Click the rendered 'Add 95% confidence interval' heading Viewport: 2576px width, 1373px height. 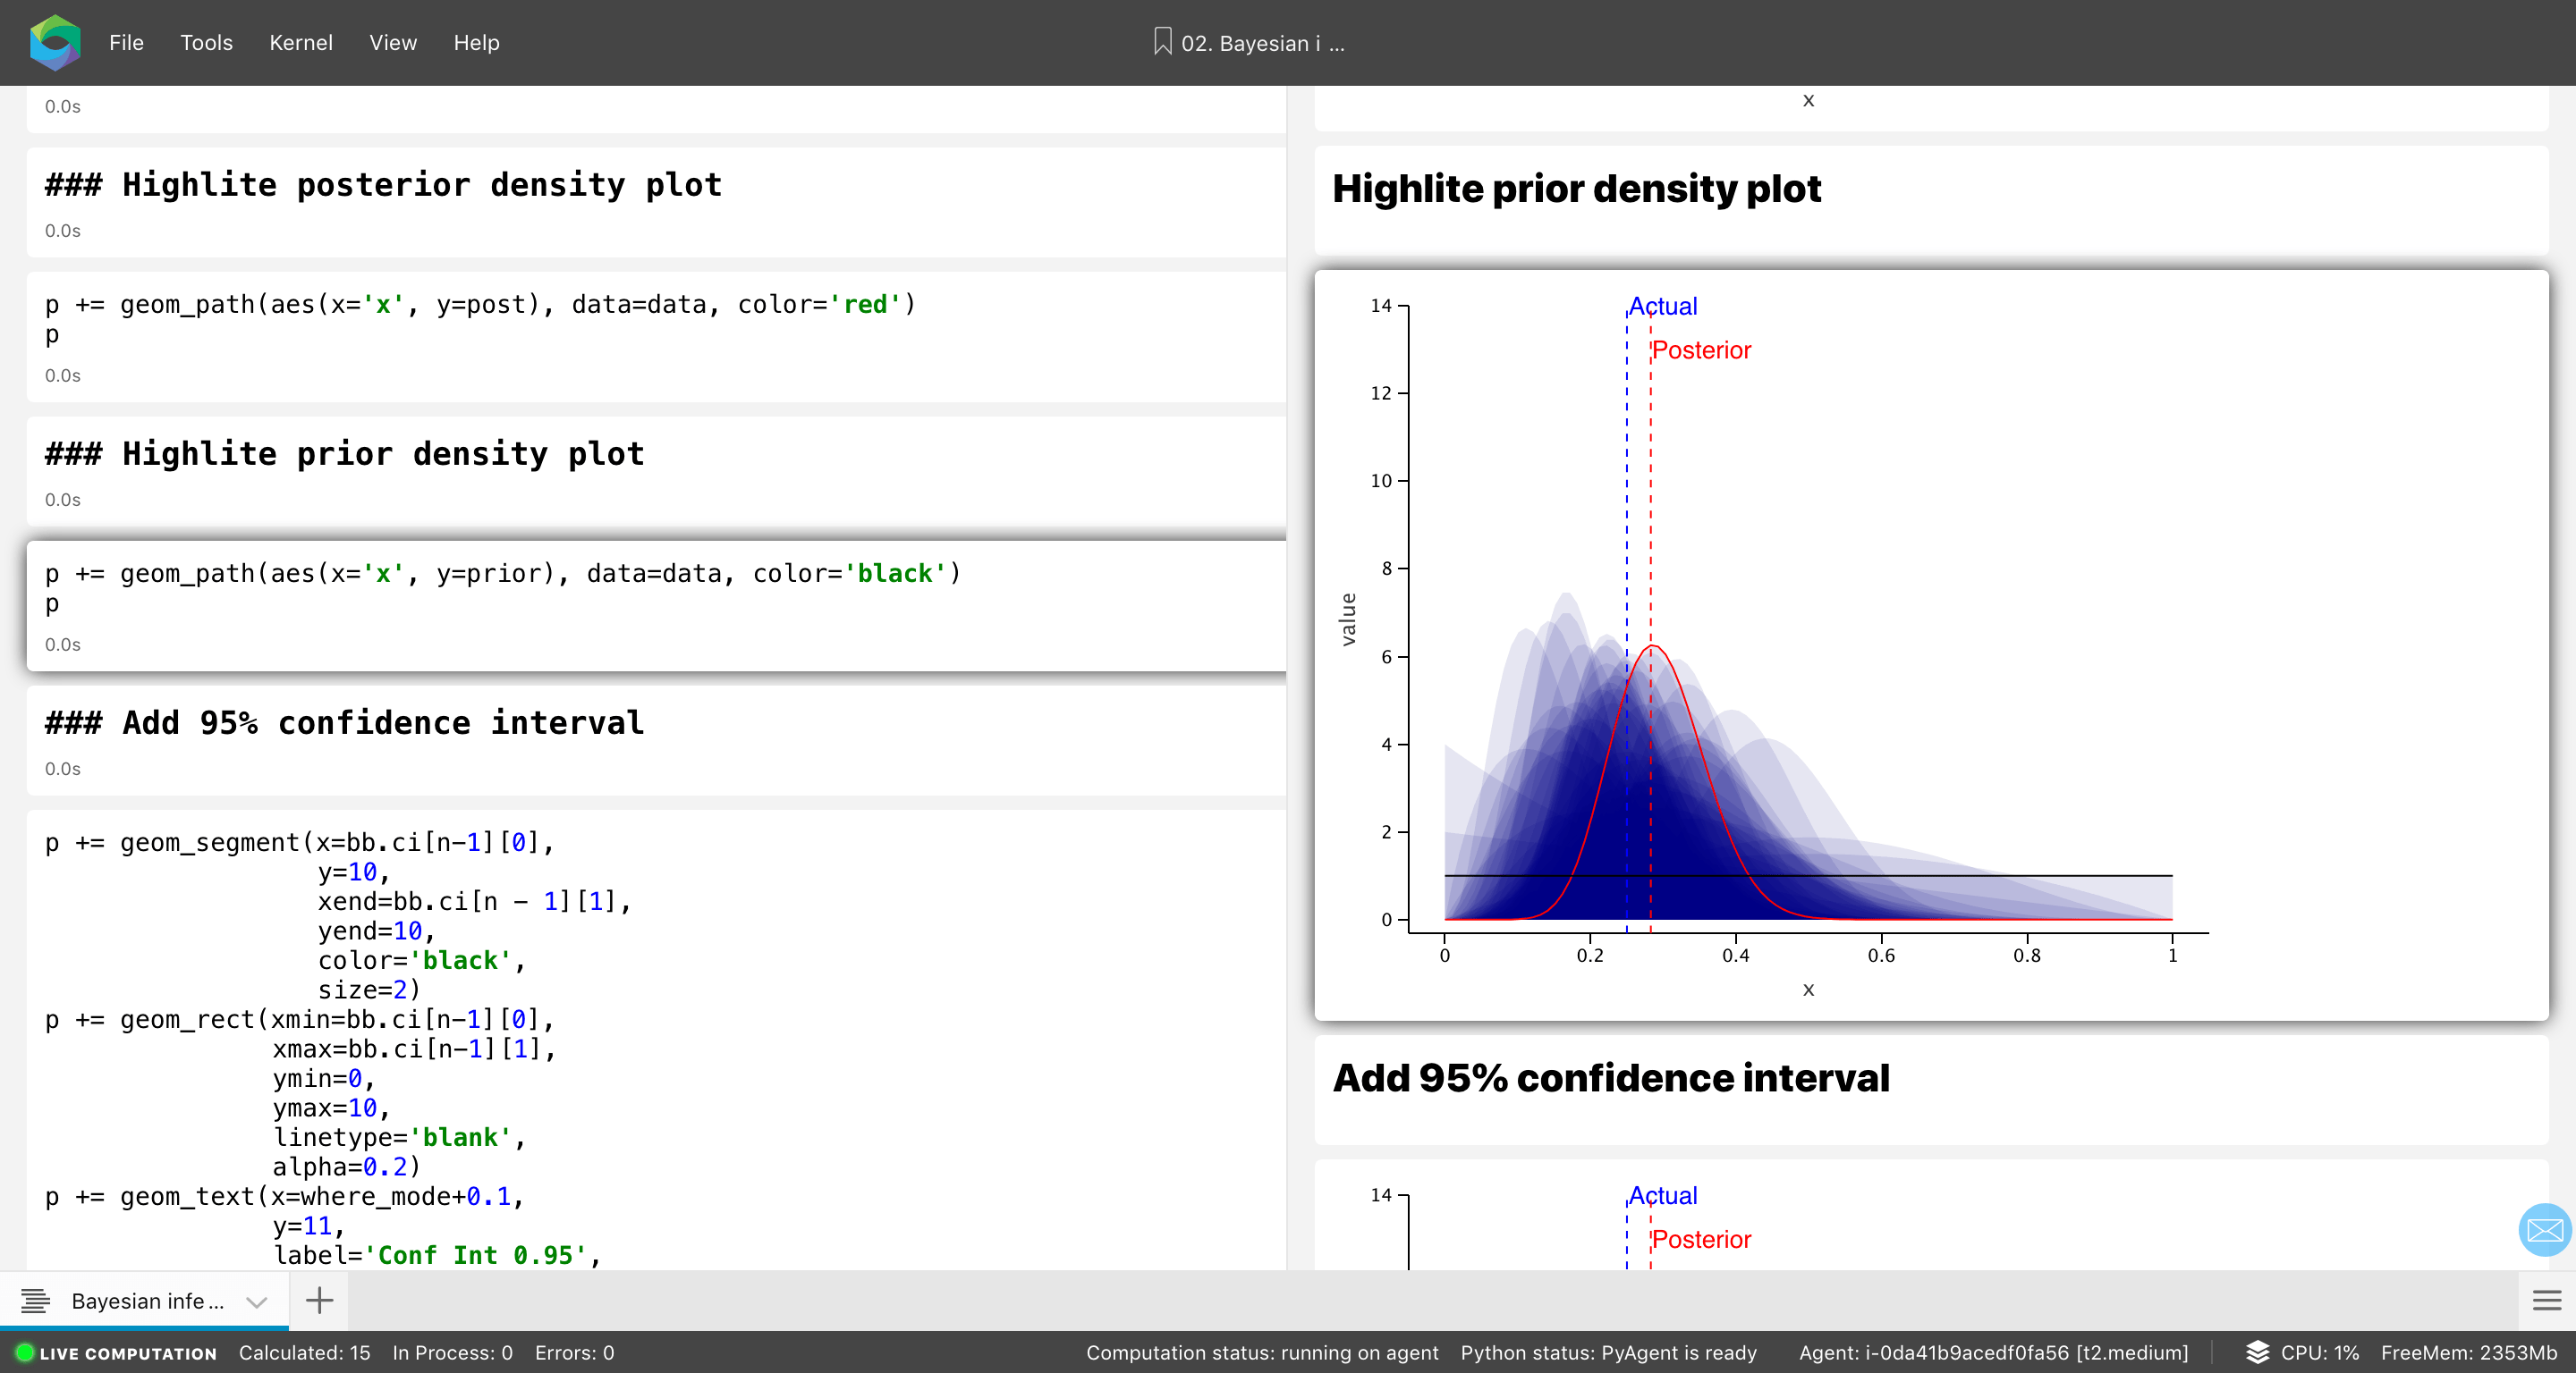(x=1611, y=1078)
